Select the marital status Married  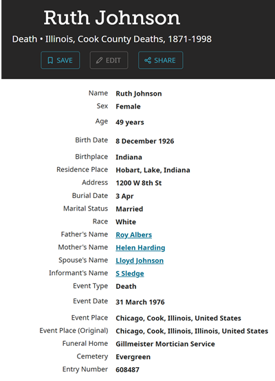click(x=129, y=209)
